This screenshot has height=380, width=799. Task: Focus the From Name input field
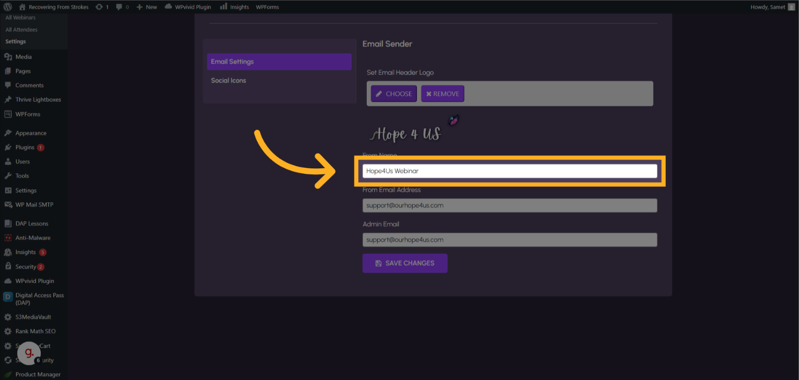[x=509, y=171]
